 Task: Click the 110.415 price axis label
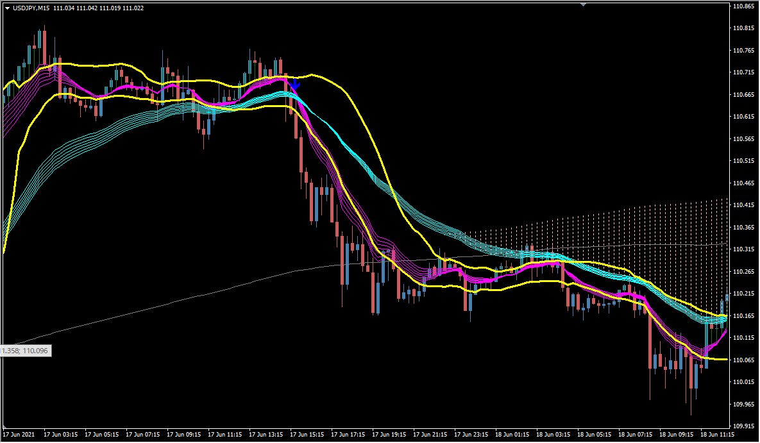[743, 205]
